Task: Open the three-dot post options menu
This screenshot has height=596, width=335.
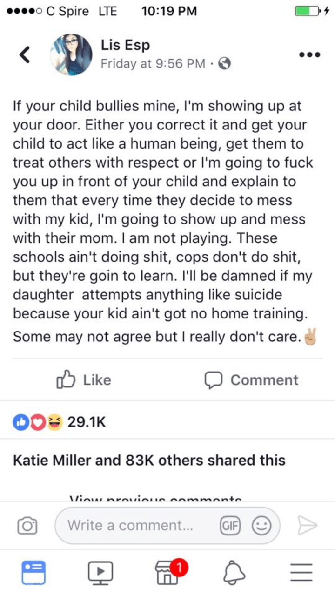Action: pos(310,54)
